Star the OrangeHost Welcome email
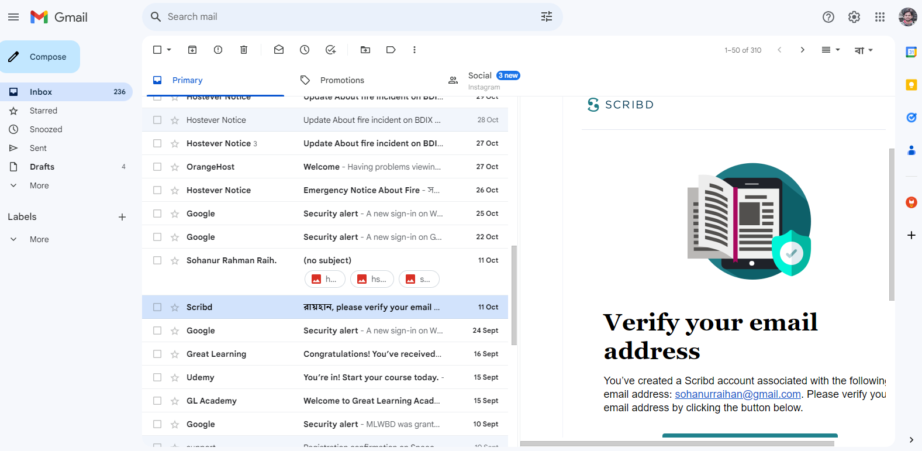The width and height of the screenshot is (922, 451). [x=175, y=167]
